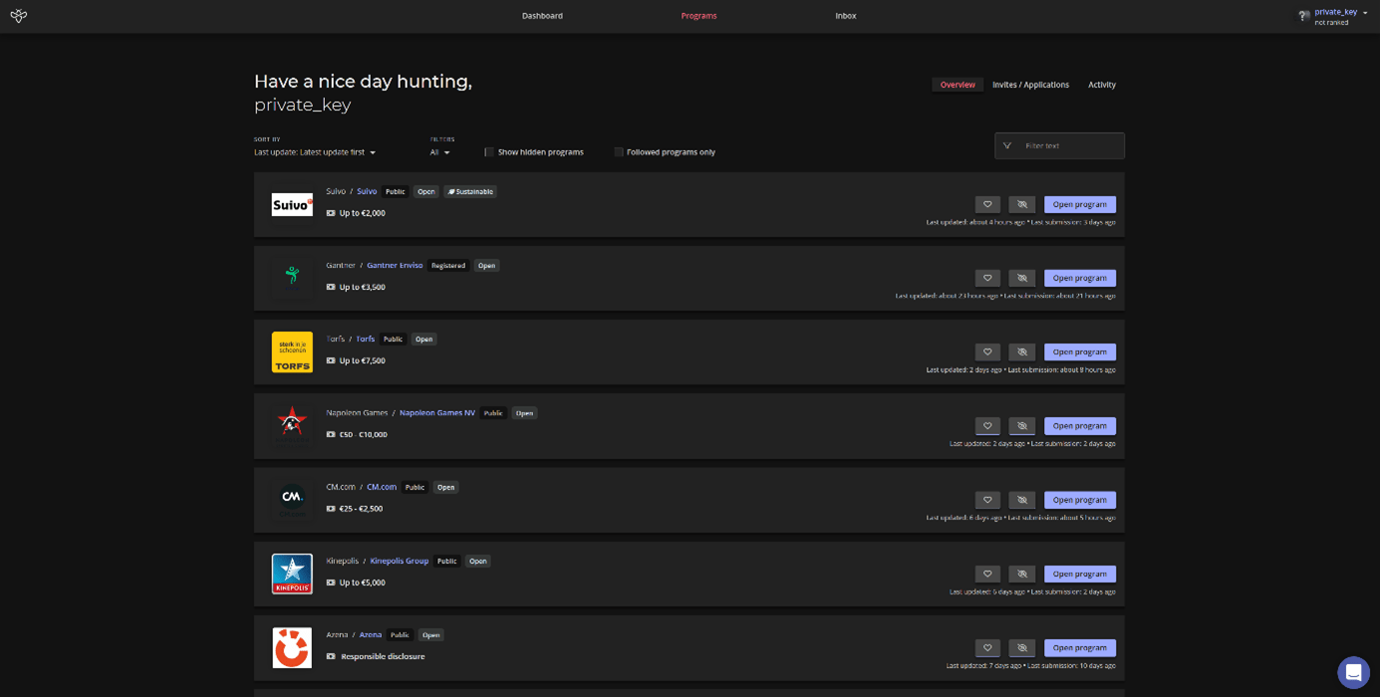Click the CM.com logo thumbnail
This screenshot has height=697, width=1380.
[292, 500]
